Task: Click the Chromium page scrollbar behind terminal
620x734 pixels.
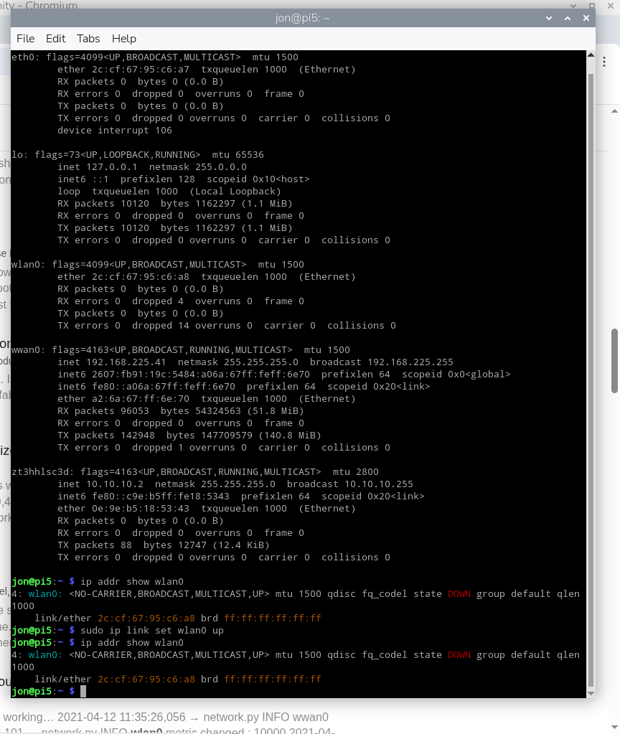Action: tap(615, 360)
